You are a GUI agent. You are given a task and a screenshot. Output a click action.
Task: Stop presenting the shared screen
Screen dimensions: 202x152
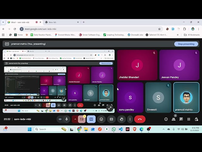point(186,44)
